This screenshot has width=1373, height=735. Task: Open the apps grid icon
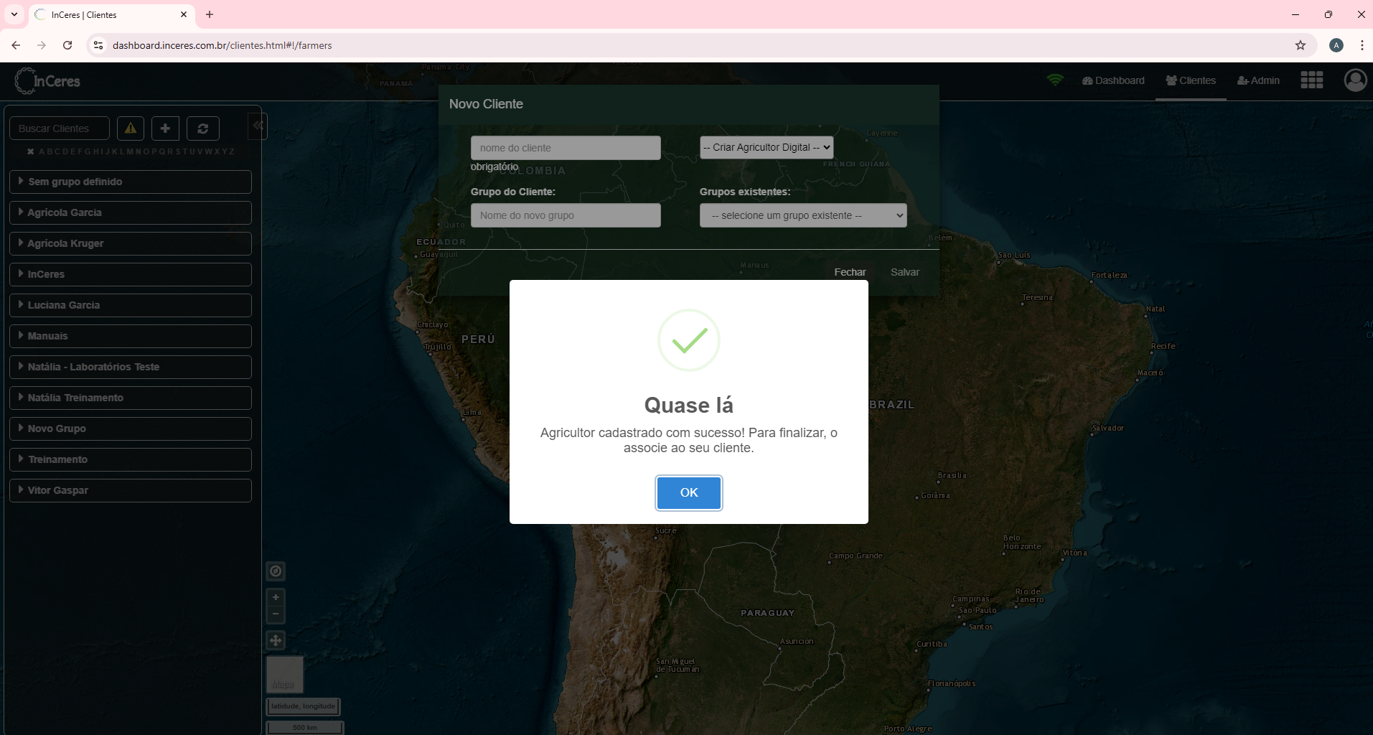pyautogui.click(x=1311, y=80)
